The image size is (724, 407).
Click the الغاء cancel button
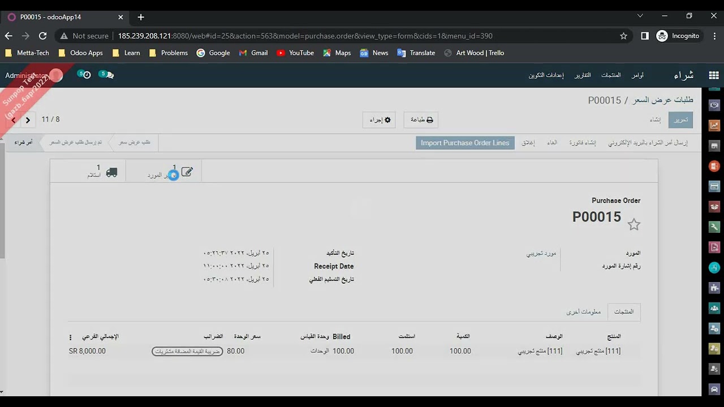[x=552, y=143]
